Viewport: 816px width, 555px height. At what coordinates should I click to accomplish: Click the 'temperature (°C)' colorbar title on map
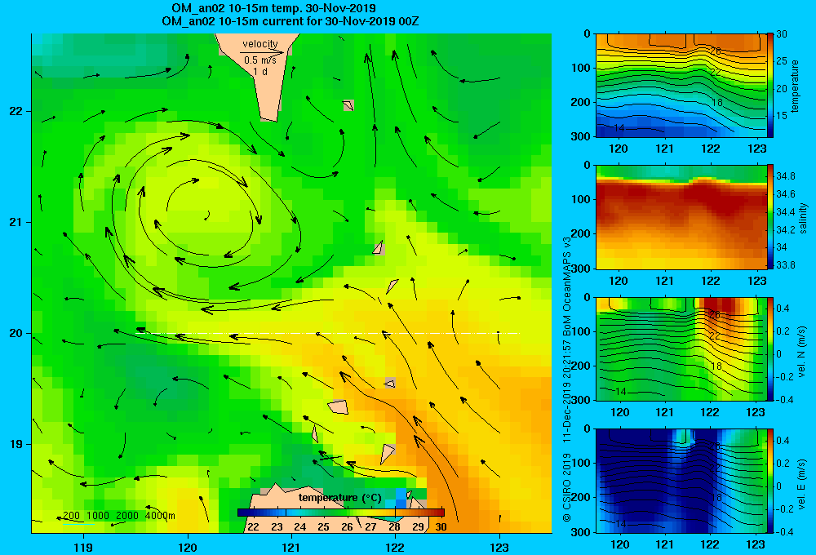click(339, 498)
